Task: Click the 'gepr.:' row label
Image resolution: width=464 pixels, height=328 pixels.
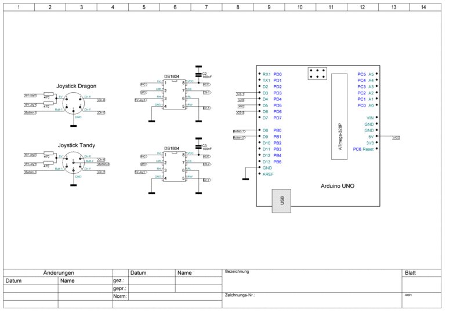Action: click(x=119, y=288)
